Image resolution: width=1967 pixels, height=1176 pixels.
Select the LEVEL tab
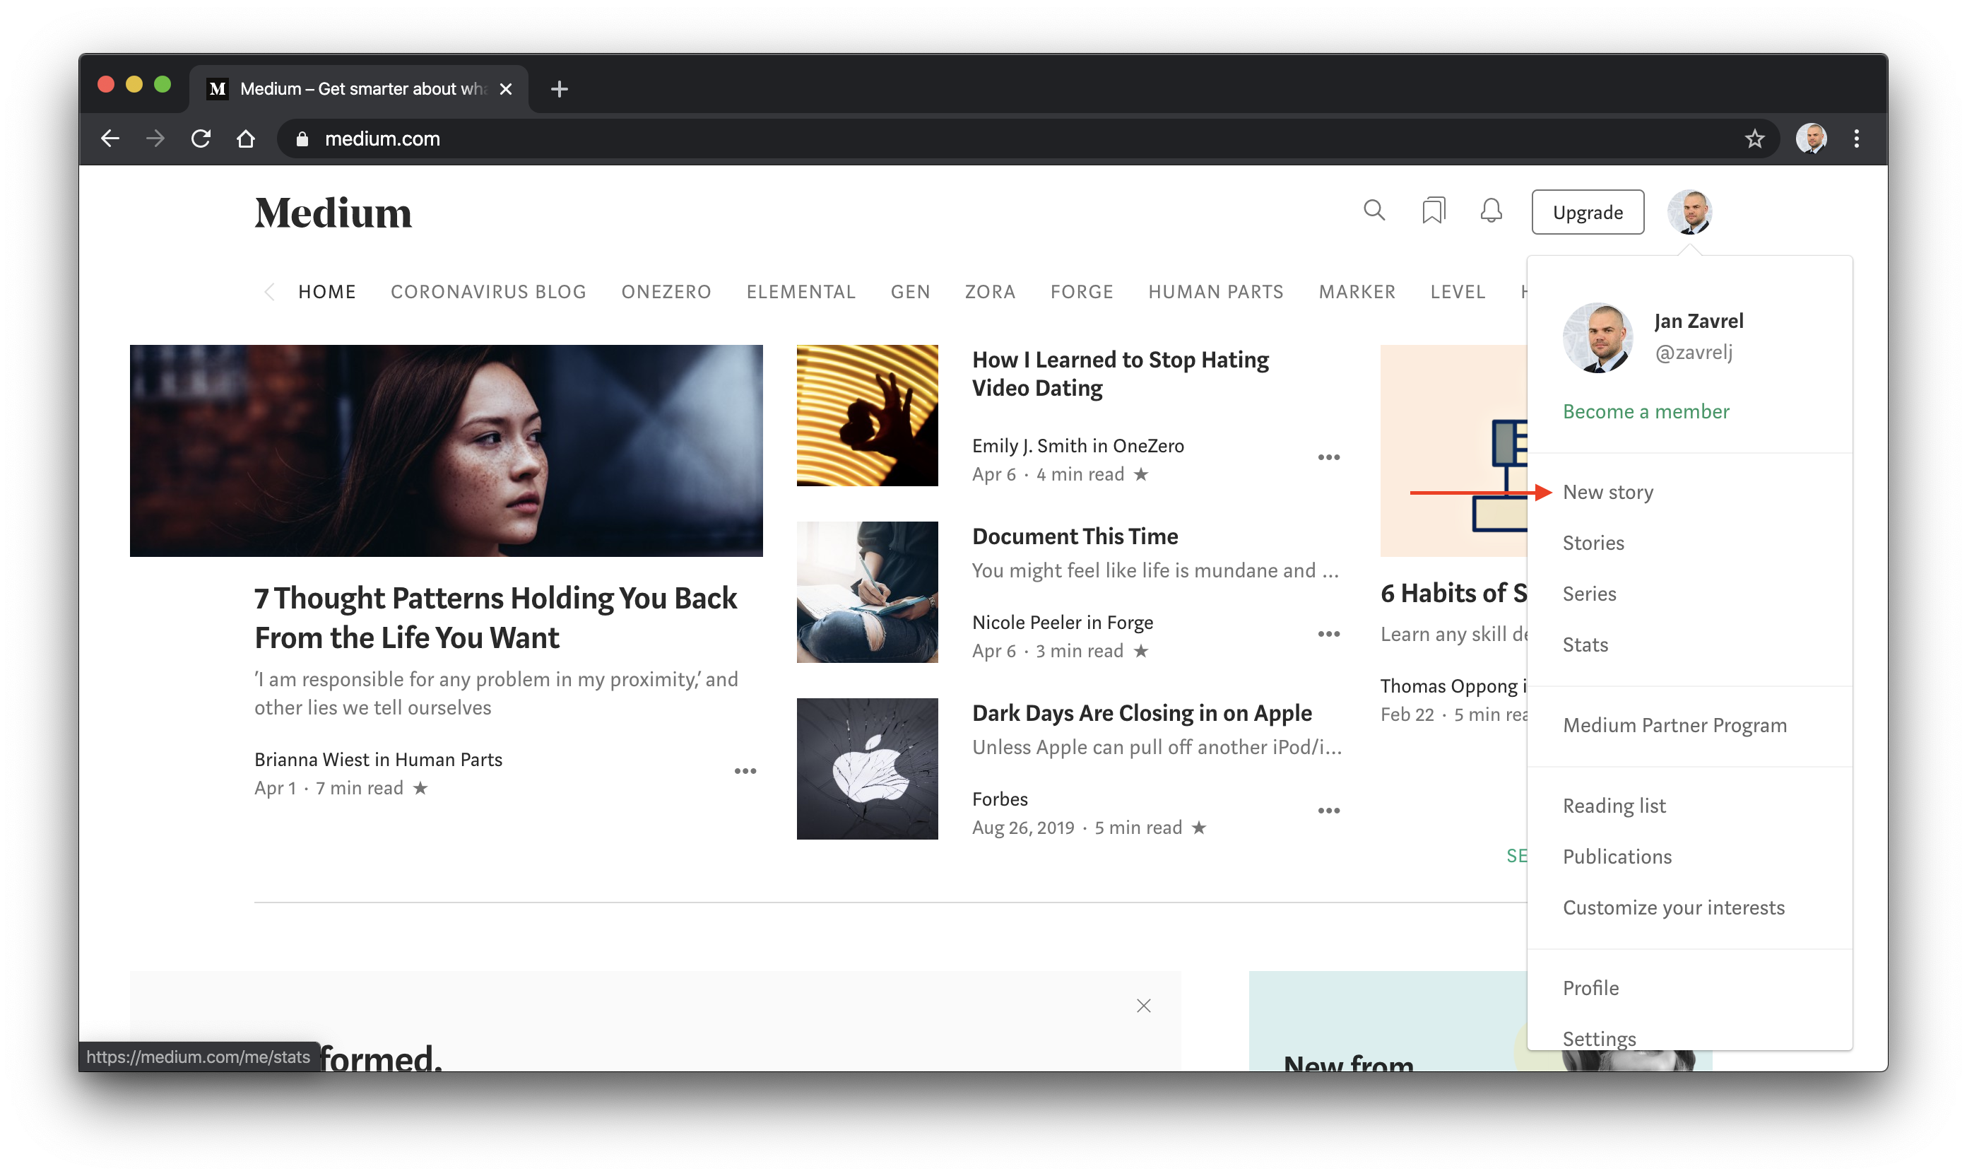[x=1457, y=292]
